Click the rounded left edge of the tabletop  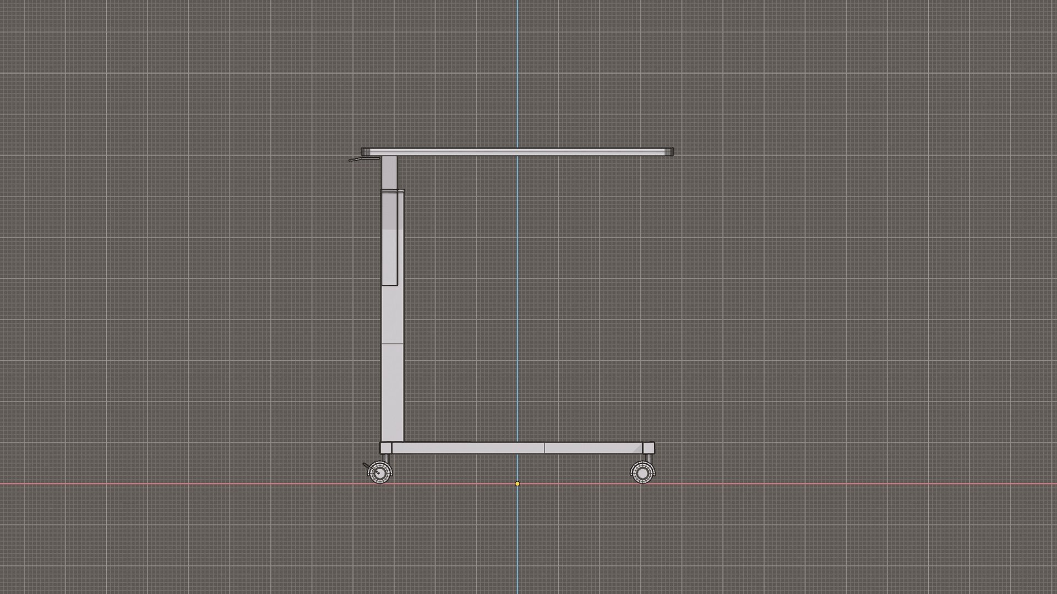point(366,152)
